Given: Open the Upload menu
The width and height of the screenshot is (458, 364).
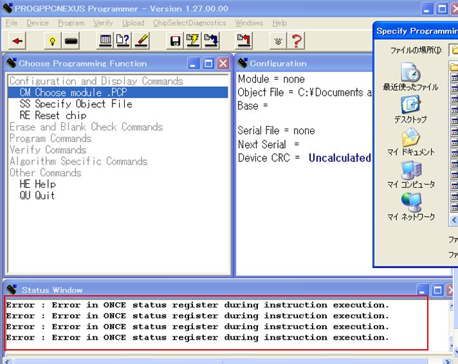Looking at the screenshot, I should click(133, 23).
